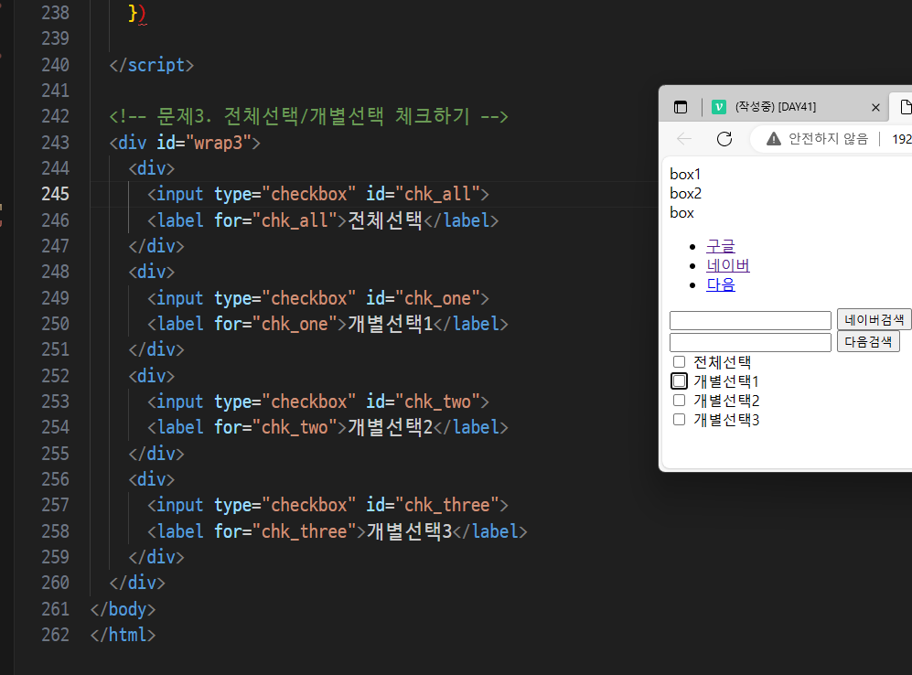Click 개별선택3 label text in code line 258
Image resolution: width=912 pixels, height=675 pixels.
tap(410, 531)
